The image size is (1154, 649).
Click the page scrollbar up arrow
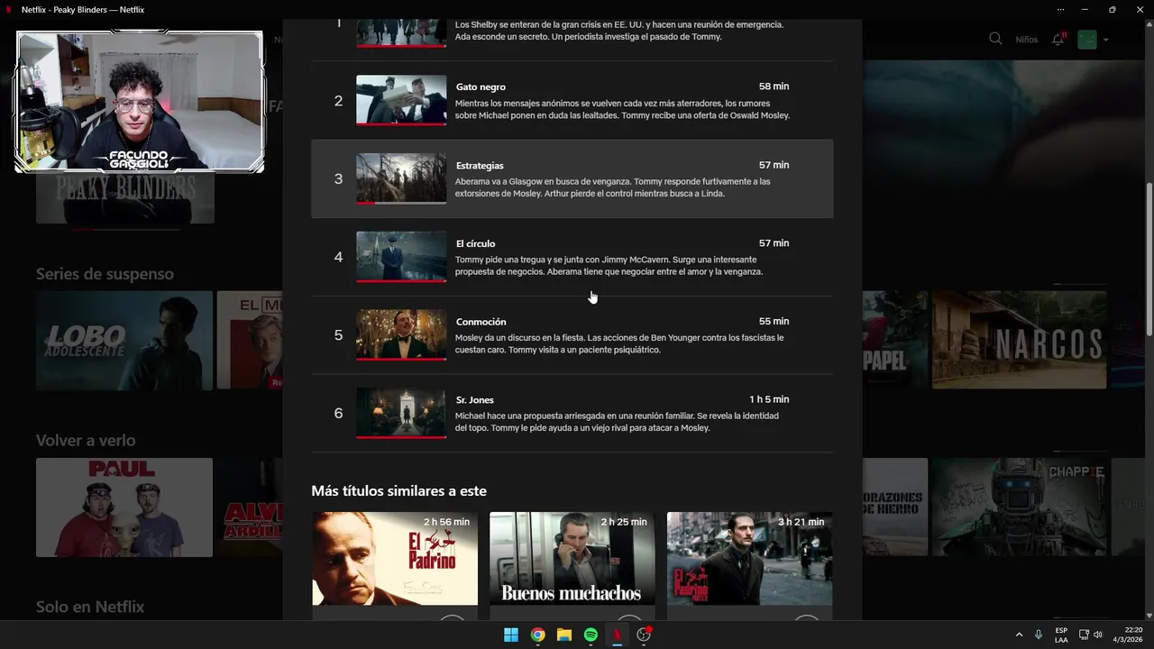click(x=1149, y=24)
